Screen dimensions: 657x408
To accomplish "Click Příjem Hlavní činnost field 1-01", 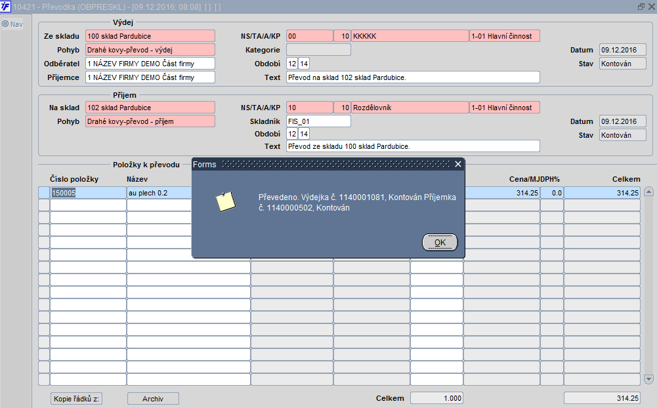I will click(x=505, y=108).
